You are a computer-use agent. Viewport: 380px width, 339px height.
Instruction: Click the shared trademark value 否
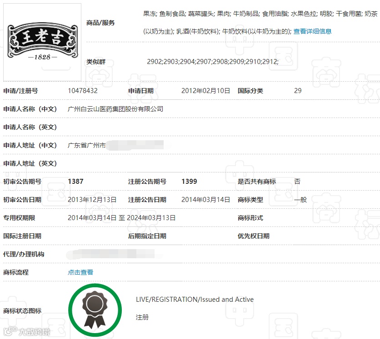pos(297,182)
